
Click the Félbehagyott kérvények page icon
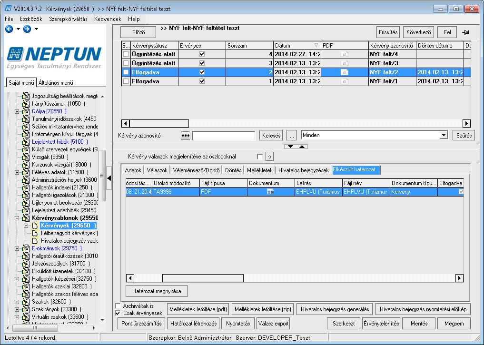point(35,233)
